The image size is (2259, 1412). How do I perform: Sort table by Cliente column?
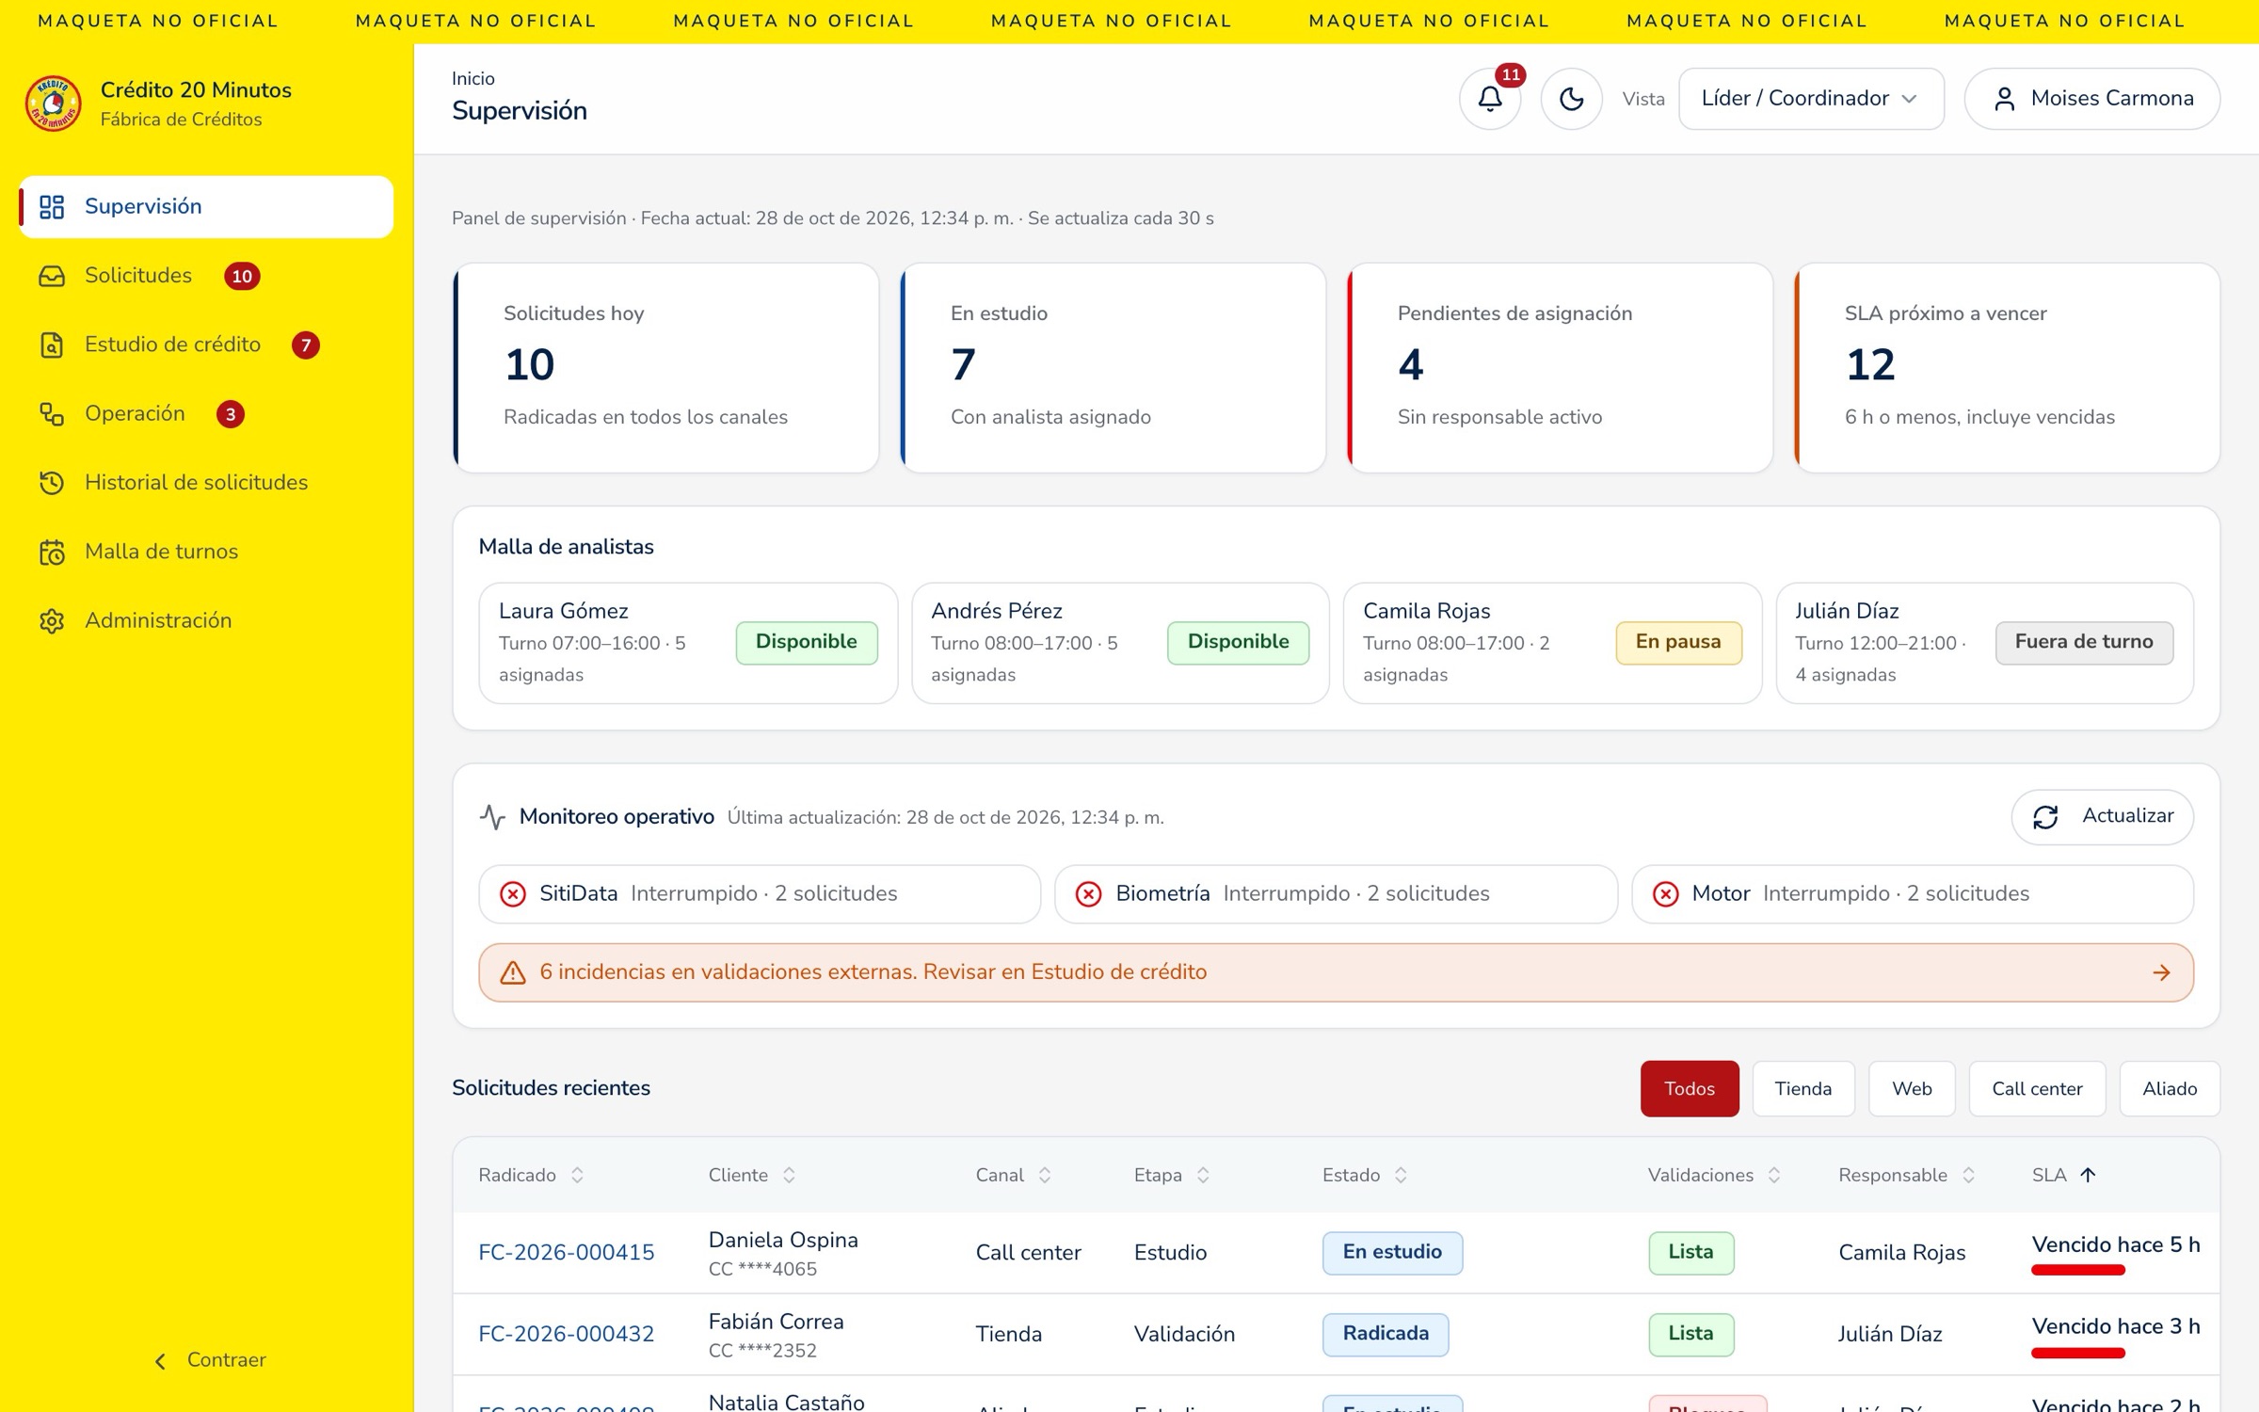[x=752, y=1175]
